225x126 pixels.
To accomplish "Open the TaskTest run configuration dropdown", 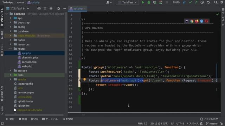I will tap(127, 2).
